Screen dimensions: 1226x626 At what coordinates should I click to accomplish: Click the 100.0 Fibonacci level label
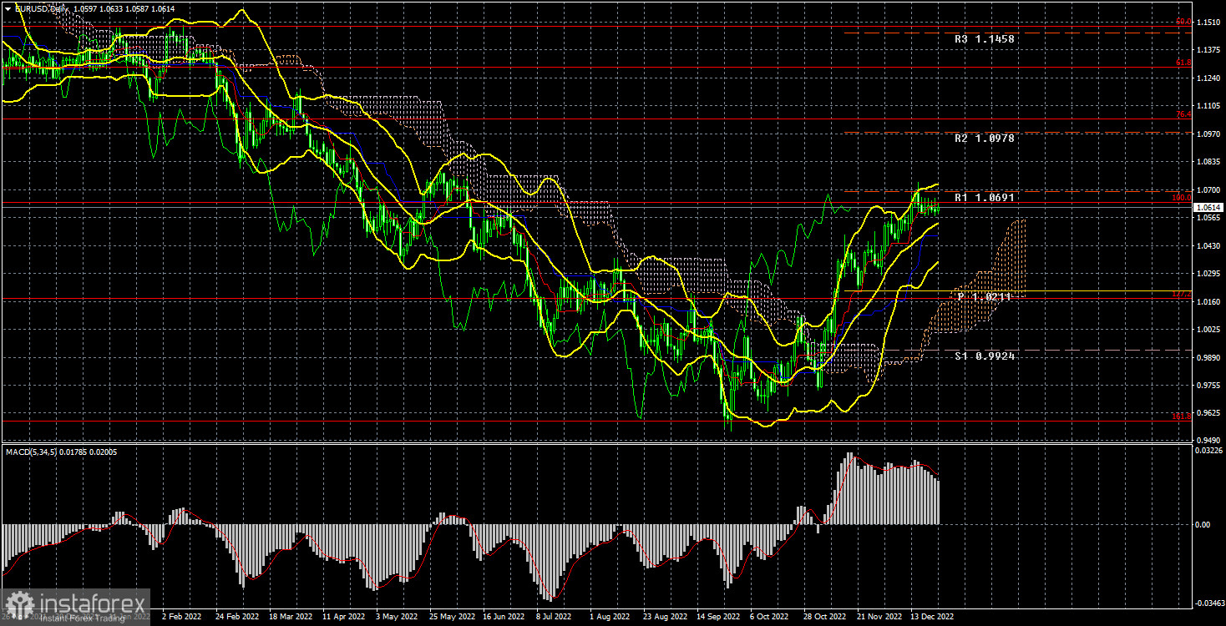[1182, 198]
